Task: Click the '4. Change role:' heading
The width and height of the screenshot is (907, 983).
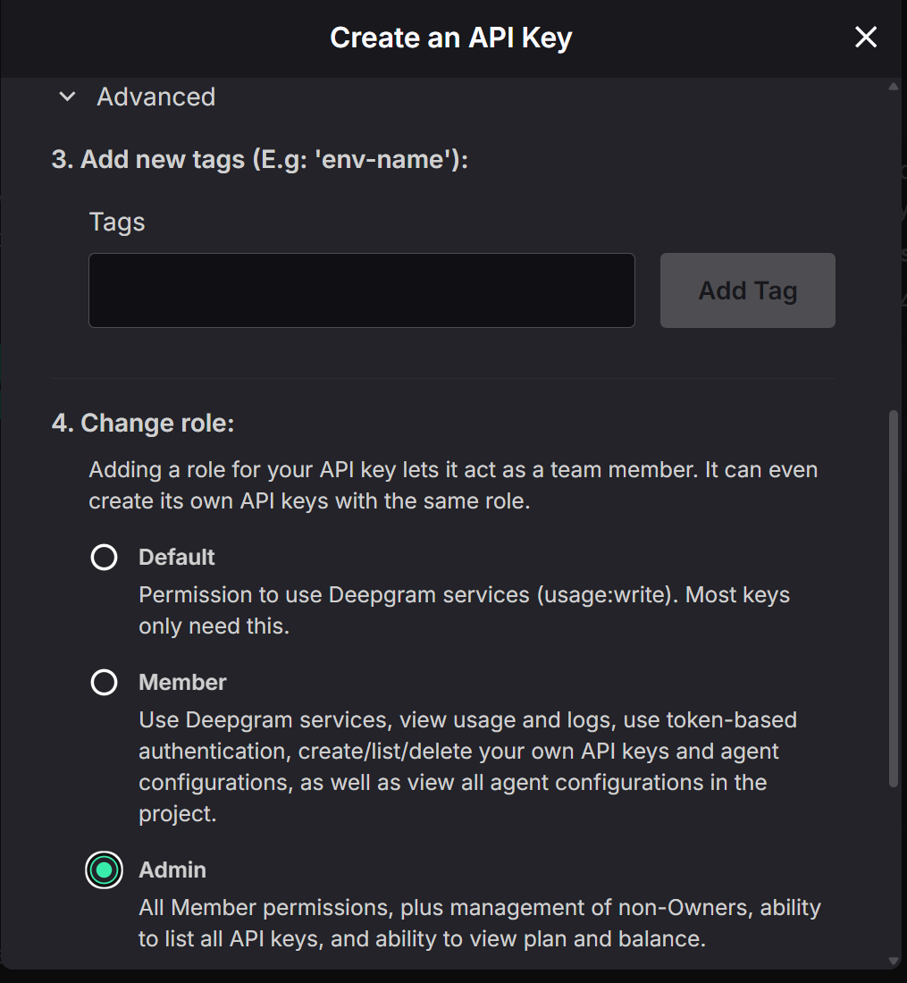Action: [x=143, y=424]
